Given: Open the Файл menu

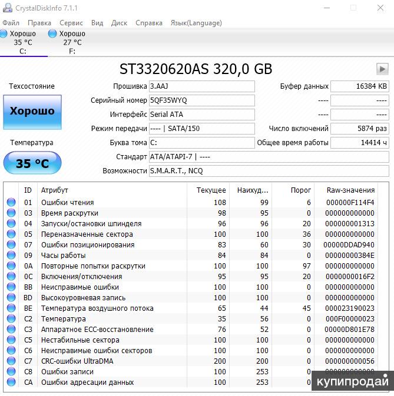Looking at the screenshot, I should [11, 23].
